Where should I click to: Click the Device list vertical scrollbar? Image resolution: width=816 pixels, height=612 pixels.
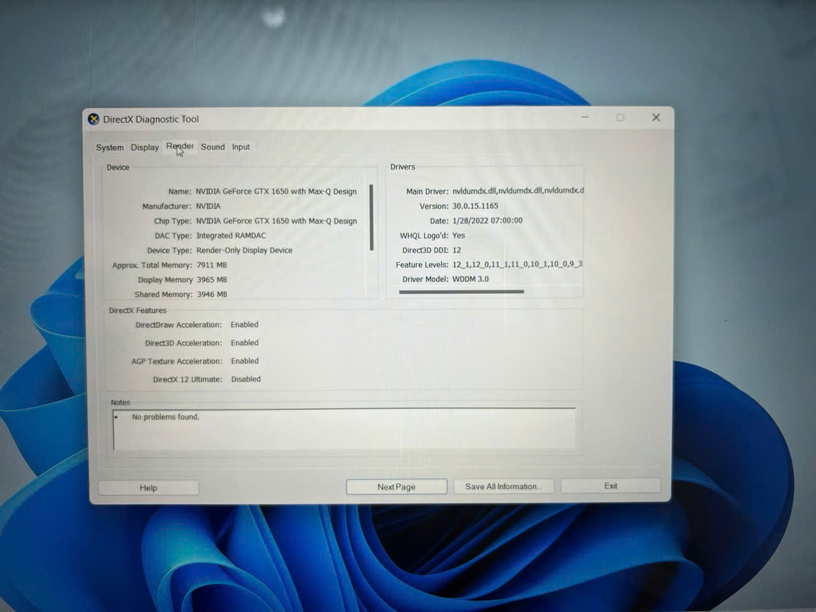pyautogui.click(x=372, y=218)
